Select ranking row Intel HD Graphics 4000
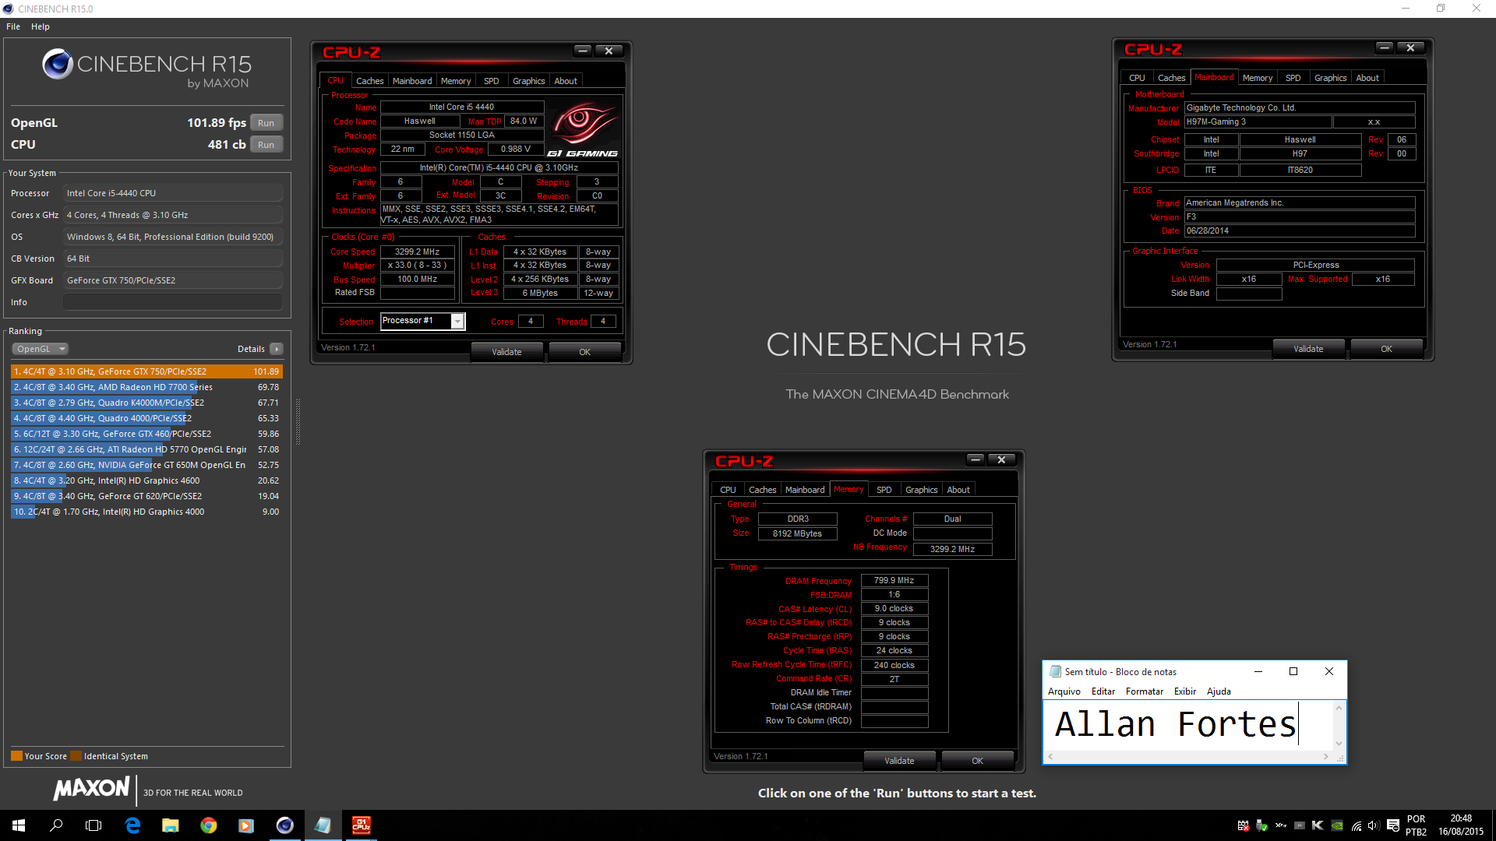Viewport: 1496px width, 841px height. [x=146, y=512]
